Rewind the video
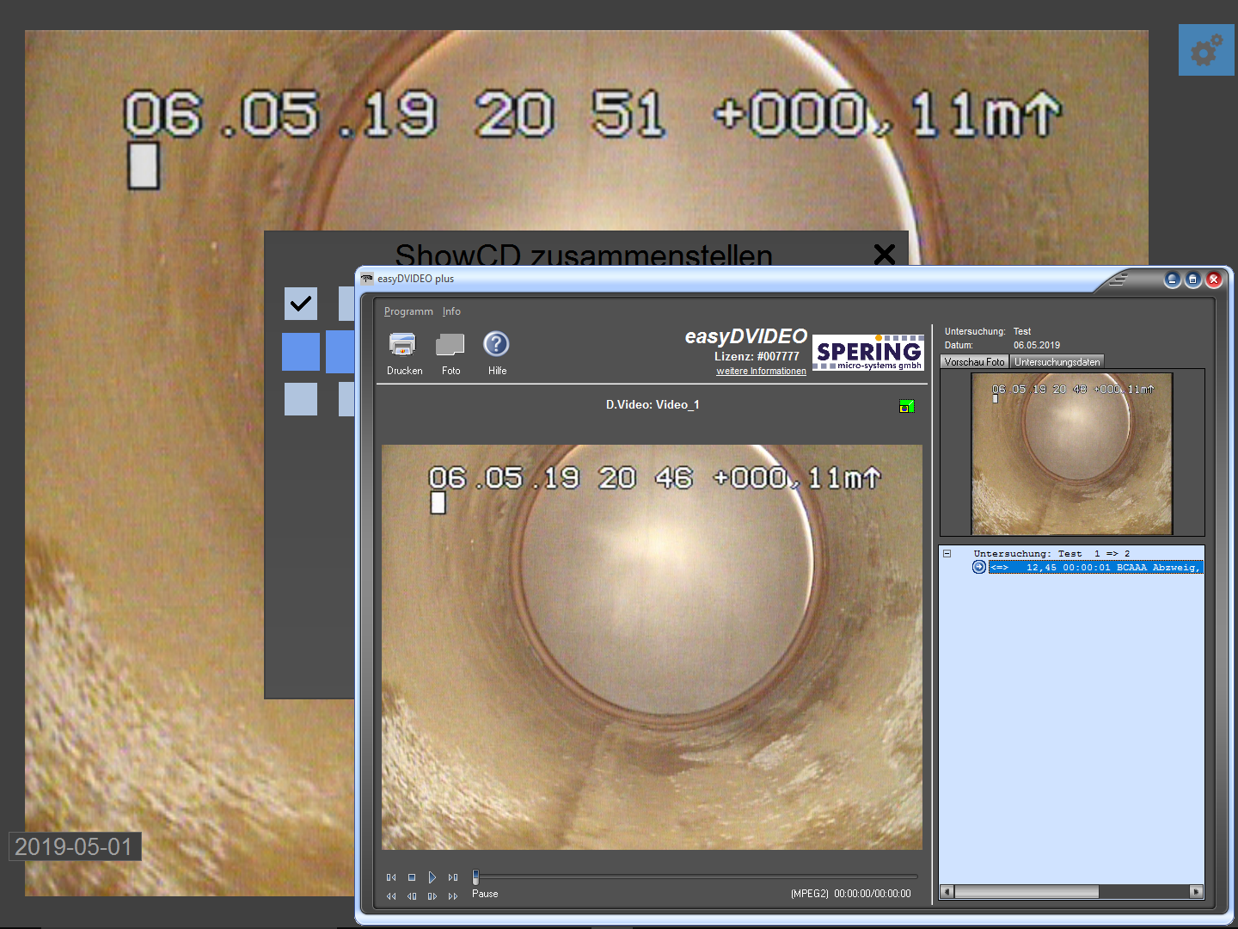This screenshot has width=1238, height=929. [391, 896]
